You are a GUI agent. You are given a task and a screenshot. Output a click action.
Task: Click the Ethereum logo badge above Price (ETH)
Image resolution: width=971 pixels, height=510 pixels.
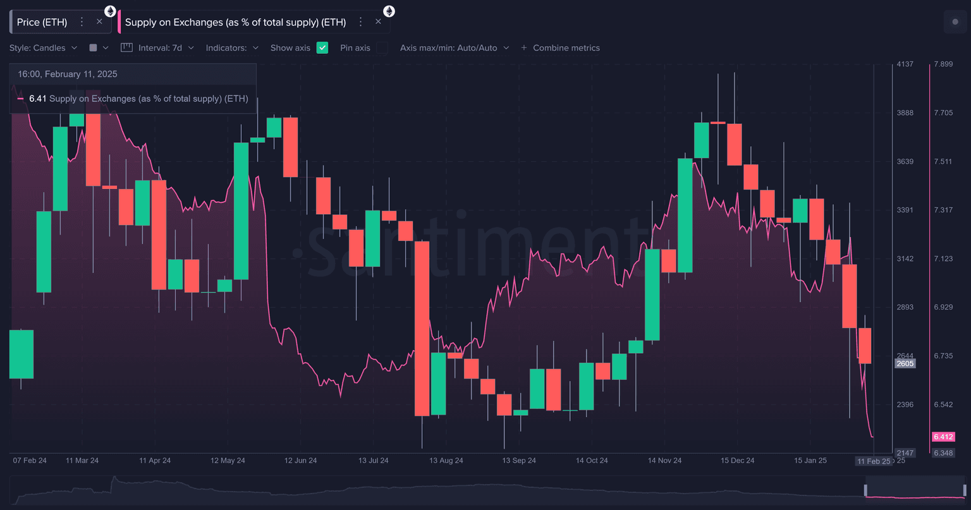pyautogui.click(x=110, y=11)
